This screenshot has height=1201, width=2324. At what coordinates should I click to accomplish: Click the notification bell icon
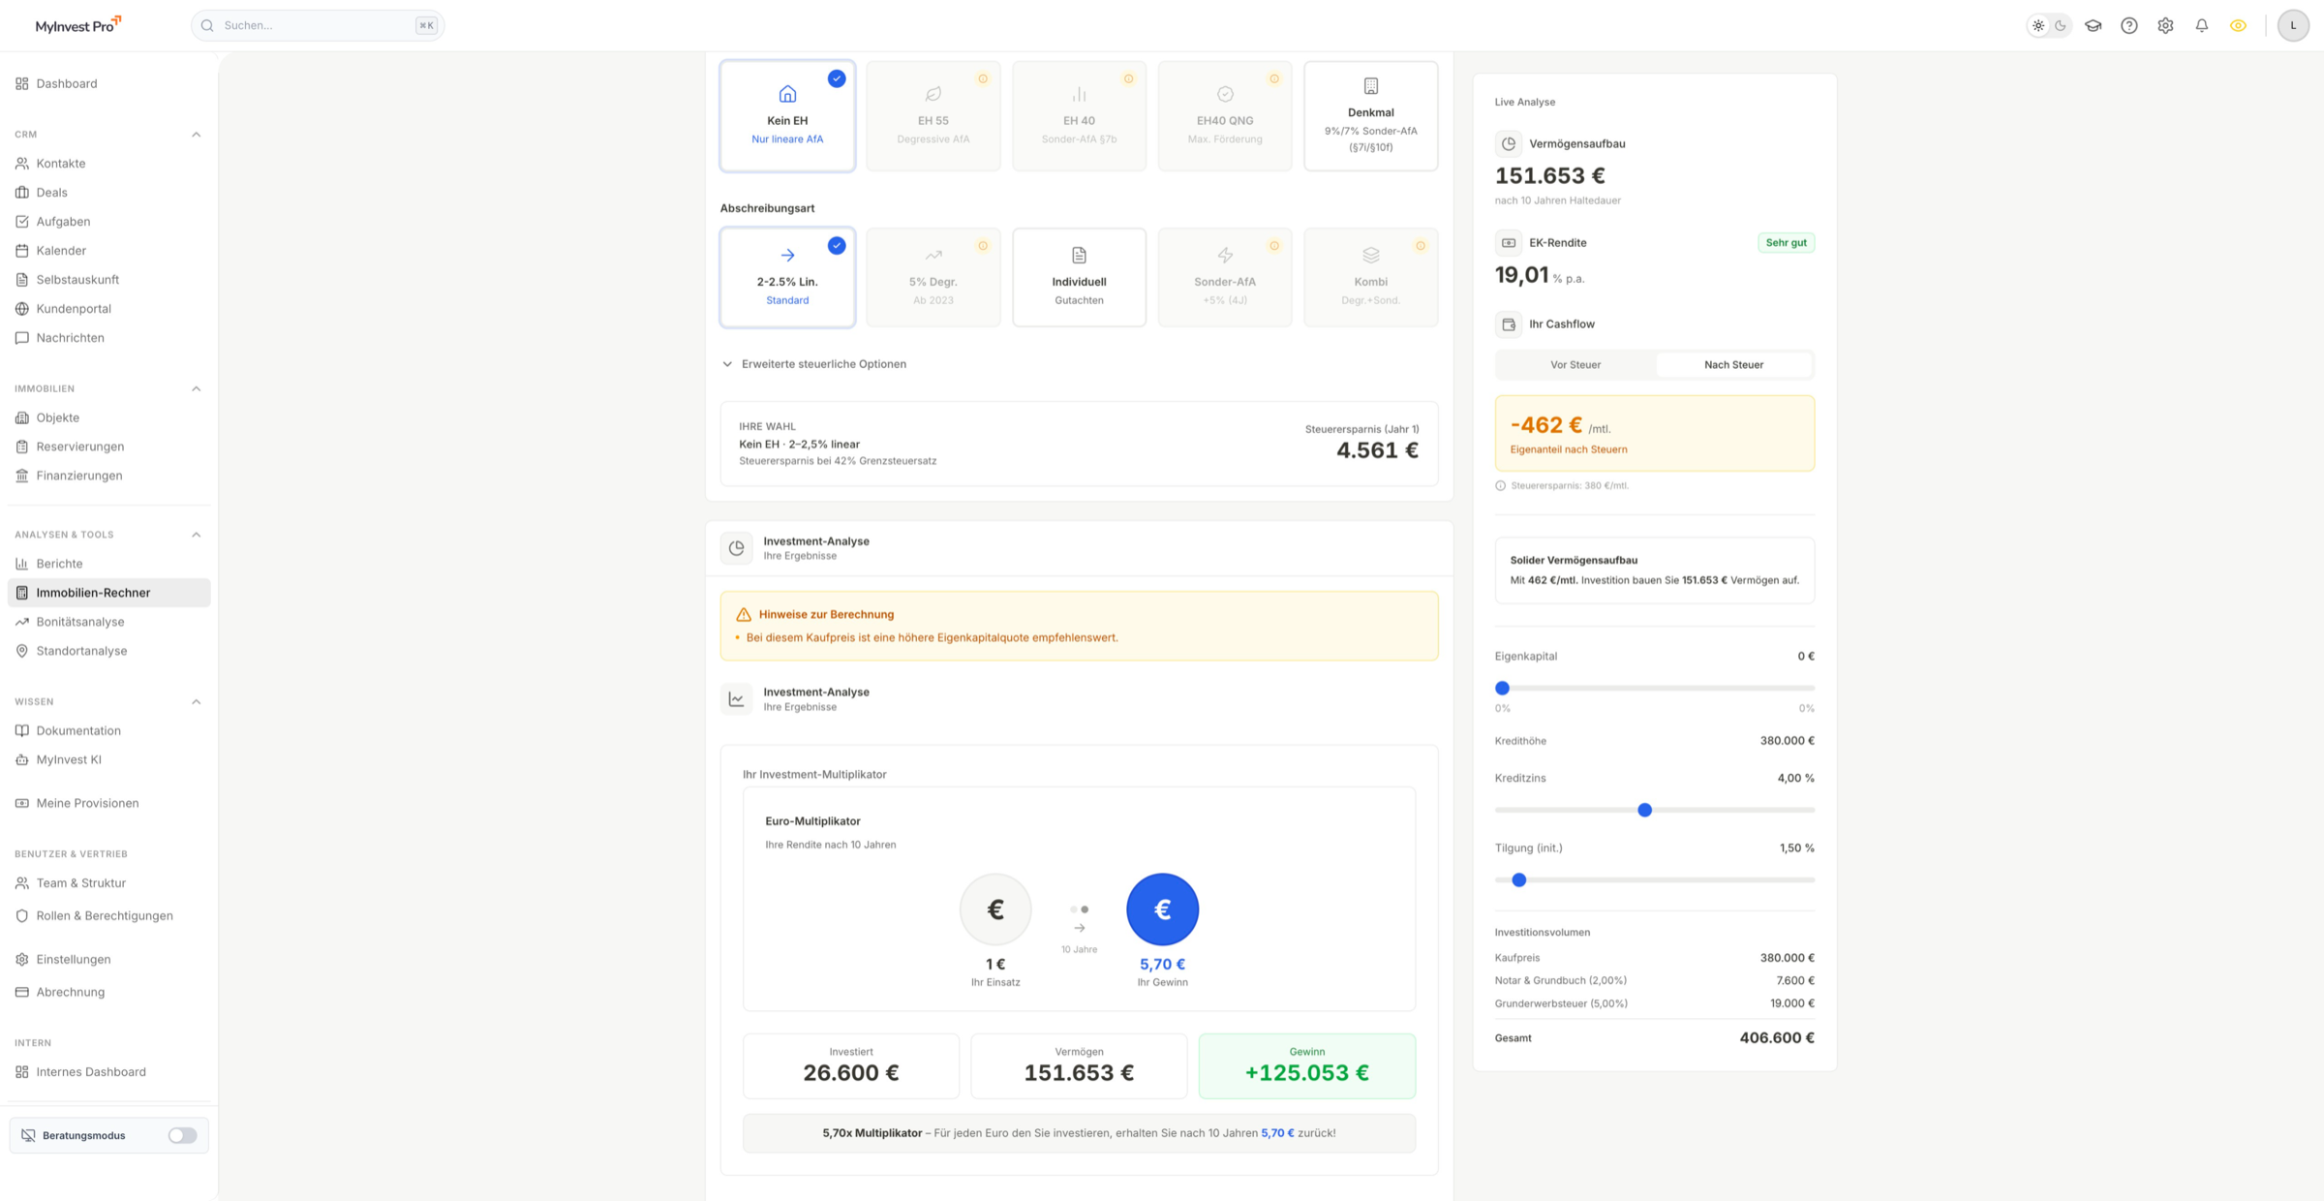click(2201, 26)
